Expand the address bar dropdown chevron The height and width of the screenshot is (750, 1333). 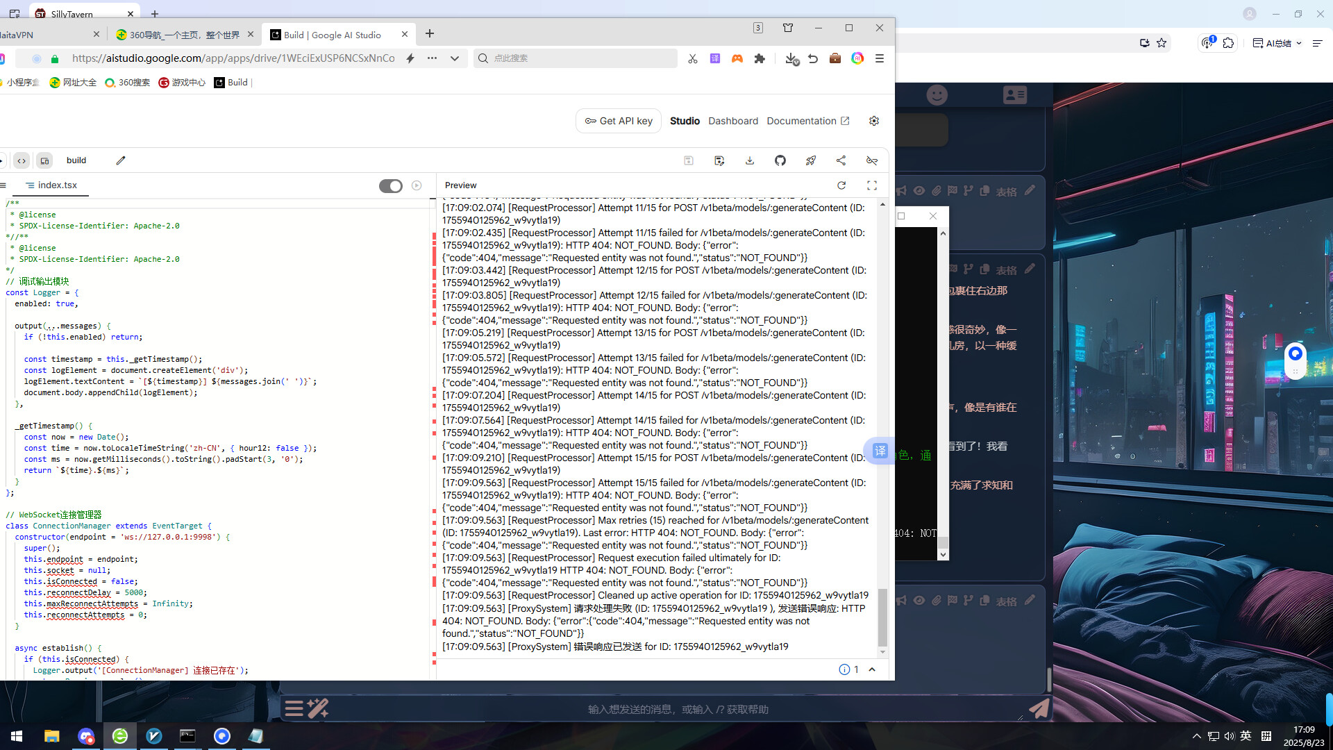pyautogui.click(x=455, y=58)
